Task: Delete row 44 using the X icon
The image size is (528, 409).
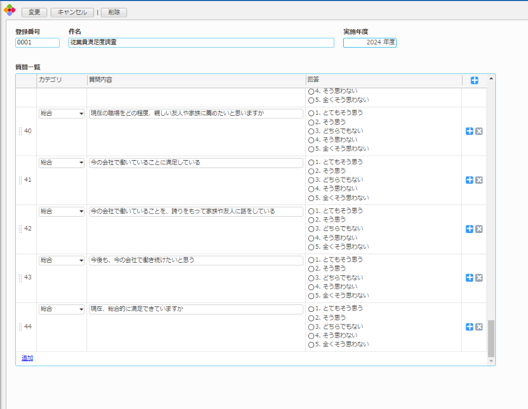Action: (479, 327)
